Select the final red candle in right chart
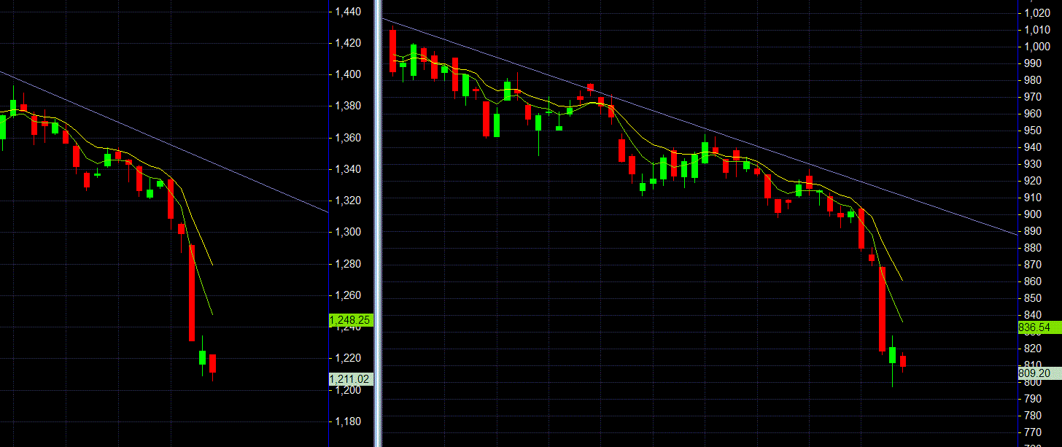The width and height of the screenshot is (1062, 447). (x=903, y=361)
